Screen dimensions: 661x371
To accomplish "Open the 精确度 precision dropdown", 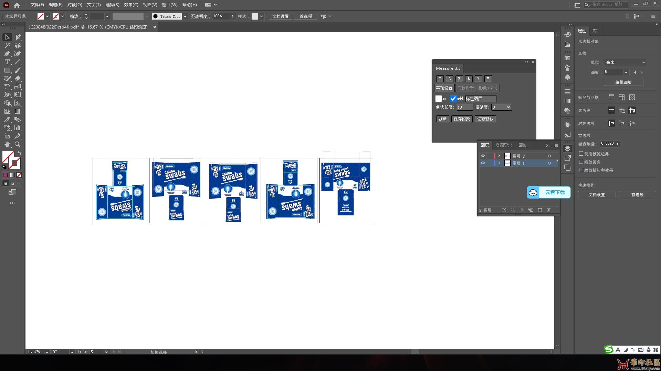I will coord(501,107).
